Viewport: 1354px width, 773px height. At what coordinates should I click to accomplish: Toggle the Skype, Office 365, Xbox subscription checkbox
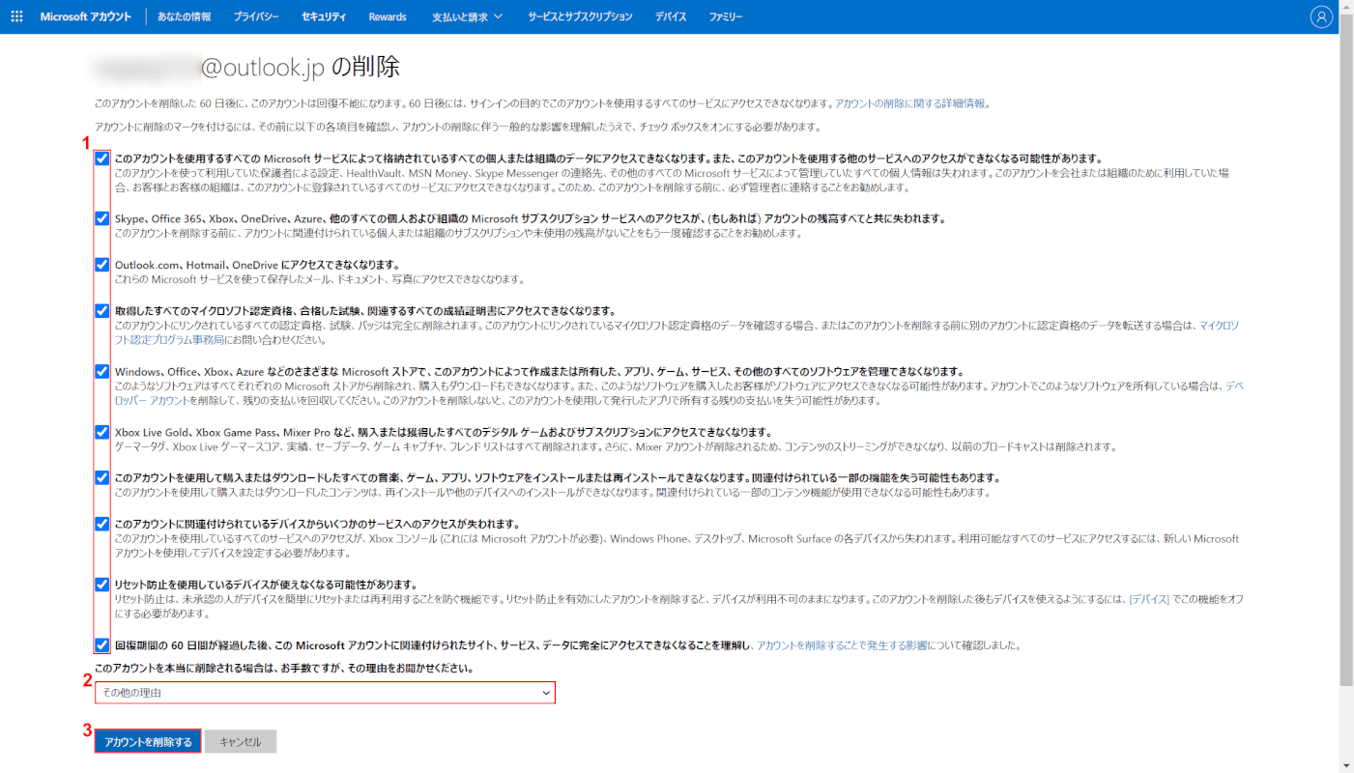(x=101, y=218)
